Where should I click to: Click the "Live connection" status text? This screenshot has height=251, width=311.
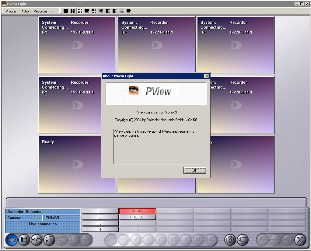[43, 224]
